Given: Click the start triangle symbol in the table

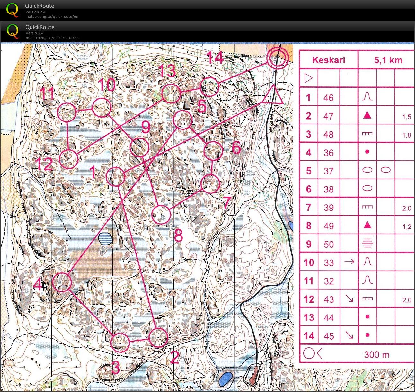Looking at the screenshot, I should [308, 78].
